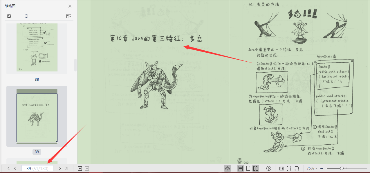Click the HugeSnake类 label
370x173 pixels.
[326, 56]
